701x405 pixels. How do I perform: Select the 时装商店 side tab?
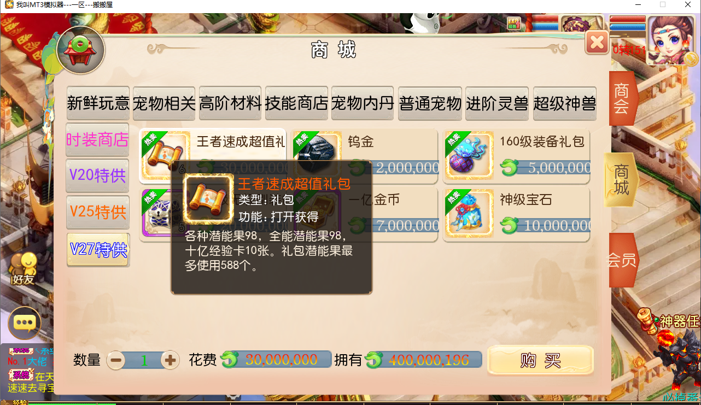[97, 140]
